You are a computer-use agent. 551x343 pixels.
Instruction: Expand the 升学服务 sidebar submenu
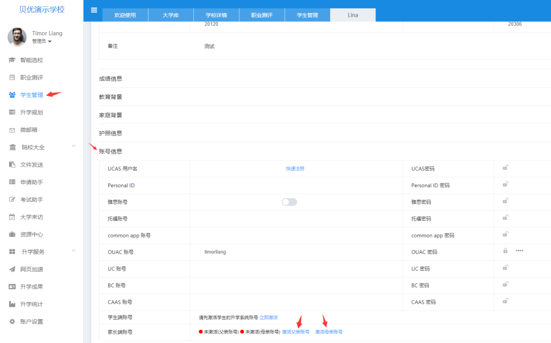(73, 251)
